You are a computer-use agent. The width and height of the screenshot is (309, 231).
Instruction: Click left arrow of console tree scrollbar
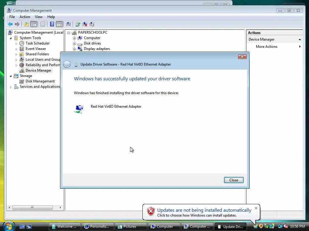pyautogui.click(x=9, y=208)
